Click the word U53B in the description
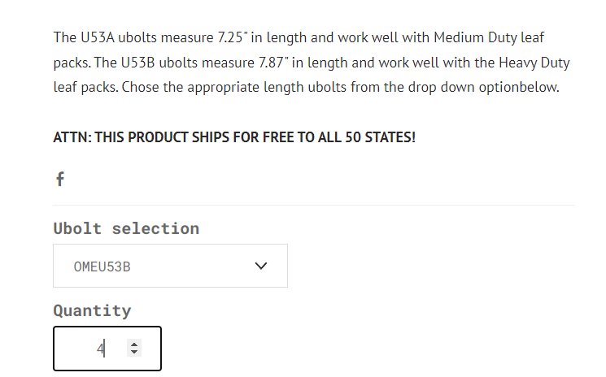This screenshot has width=606, height=377. click(x=138, y=63)
